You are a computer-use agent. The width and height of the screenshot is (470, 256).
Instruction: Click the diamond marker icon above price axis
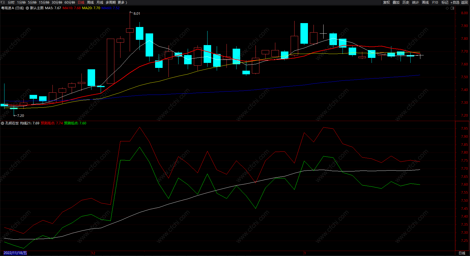tap(447, 8)
